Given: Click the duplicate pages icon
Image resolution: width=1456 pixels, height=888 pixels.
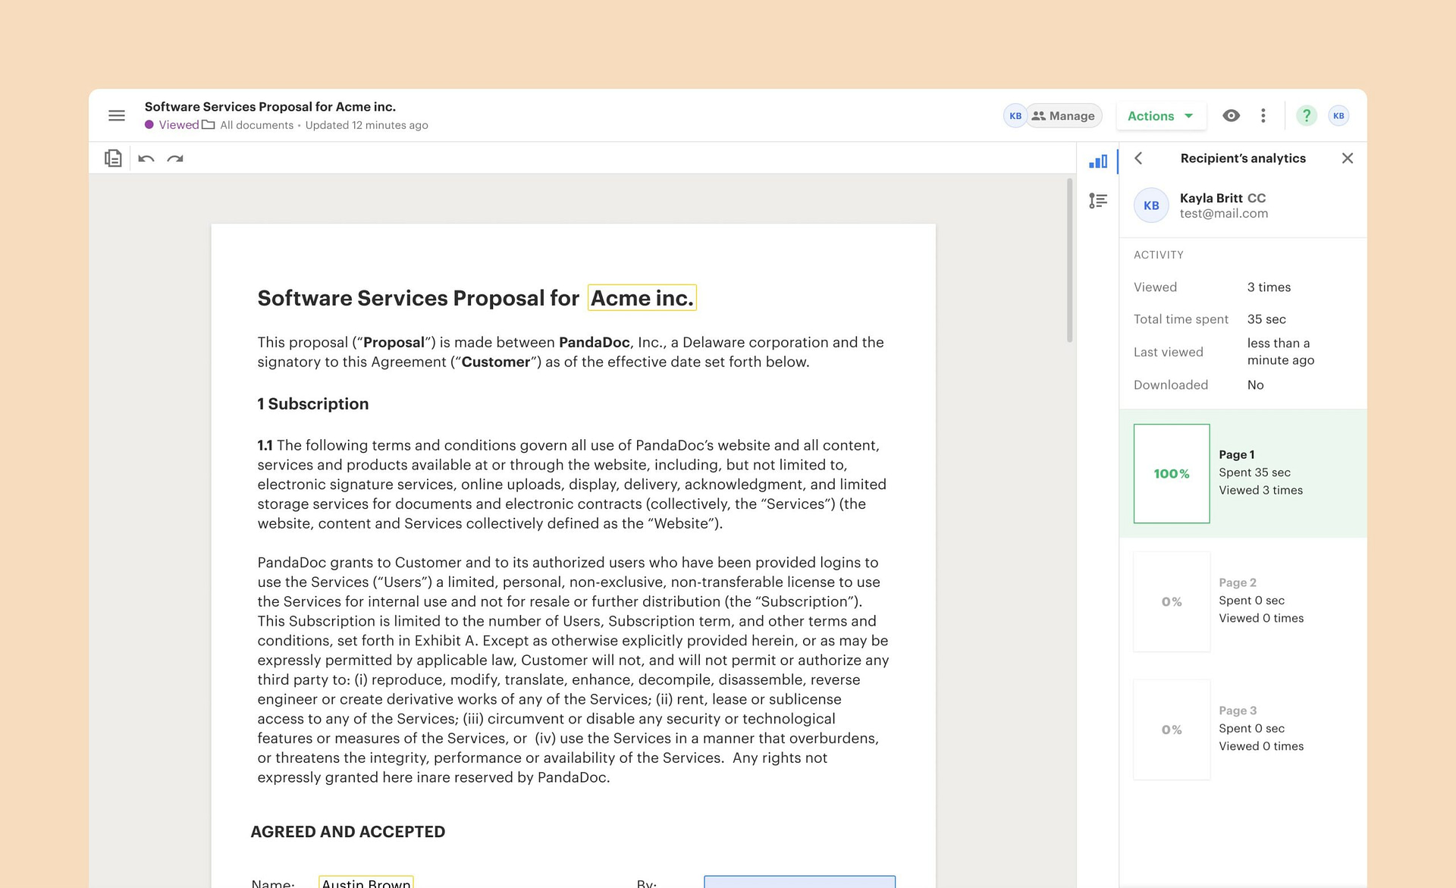Looking at the screenshot, I should coord(113,158).
